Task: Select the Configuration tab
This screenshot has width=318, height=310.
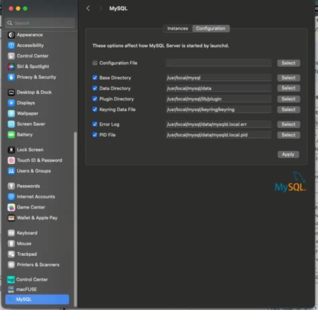Action: 211,29
